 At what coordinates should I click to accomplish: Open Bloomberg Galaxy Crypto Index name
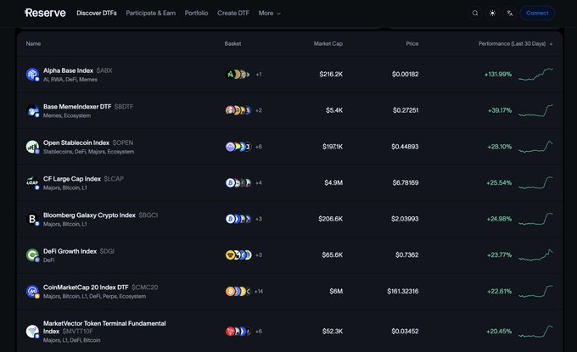coord(89,215)
